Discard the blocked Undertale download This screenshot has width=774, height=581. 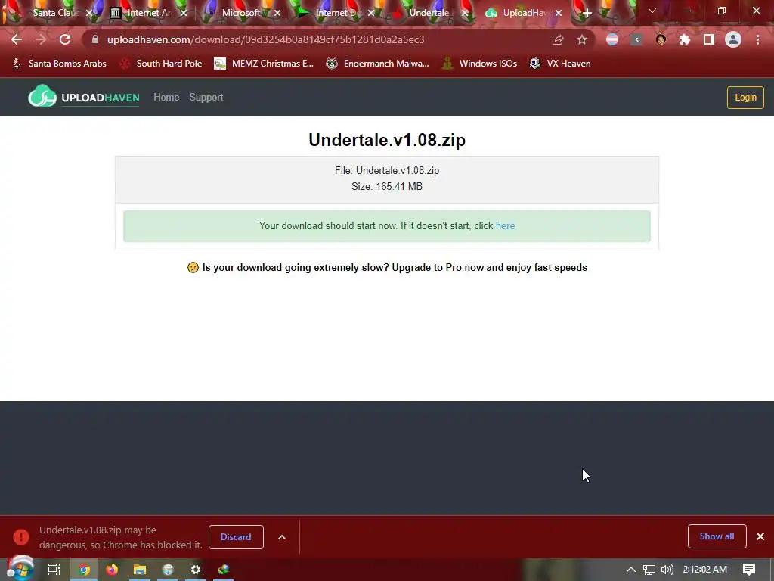tap(236, 537)
